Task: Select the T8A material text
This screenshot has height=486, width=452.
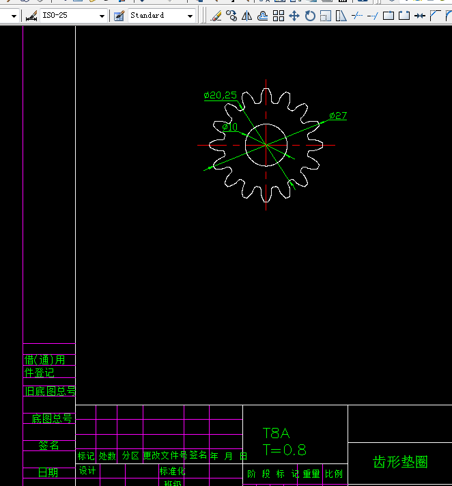Action: point(276,433)
